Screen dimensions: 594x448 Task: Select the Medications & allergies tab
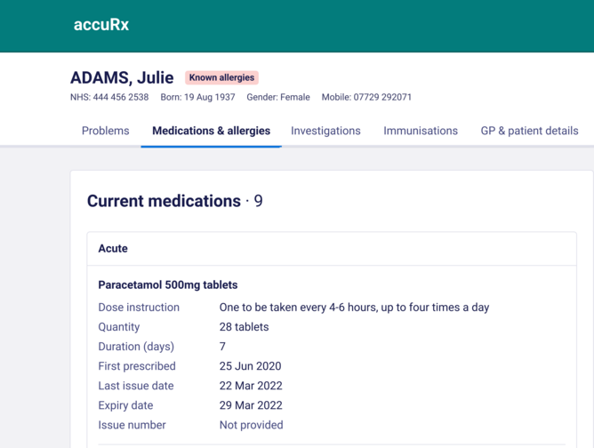211,131
